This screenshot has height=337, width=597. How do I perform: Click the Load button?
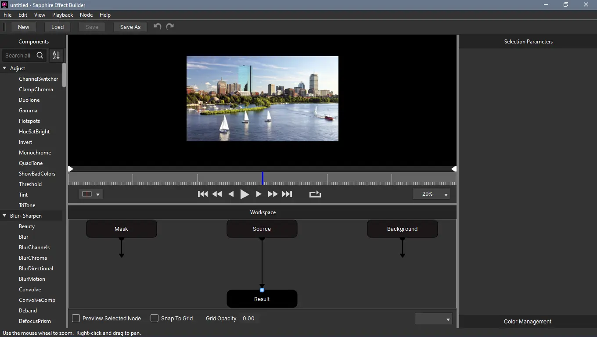tap(58, 27)
